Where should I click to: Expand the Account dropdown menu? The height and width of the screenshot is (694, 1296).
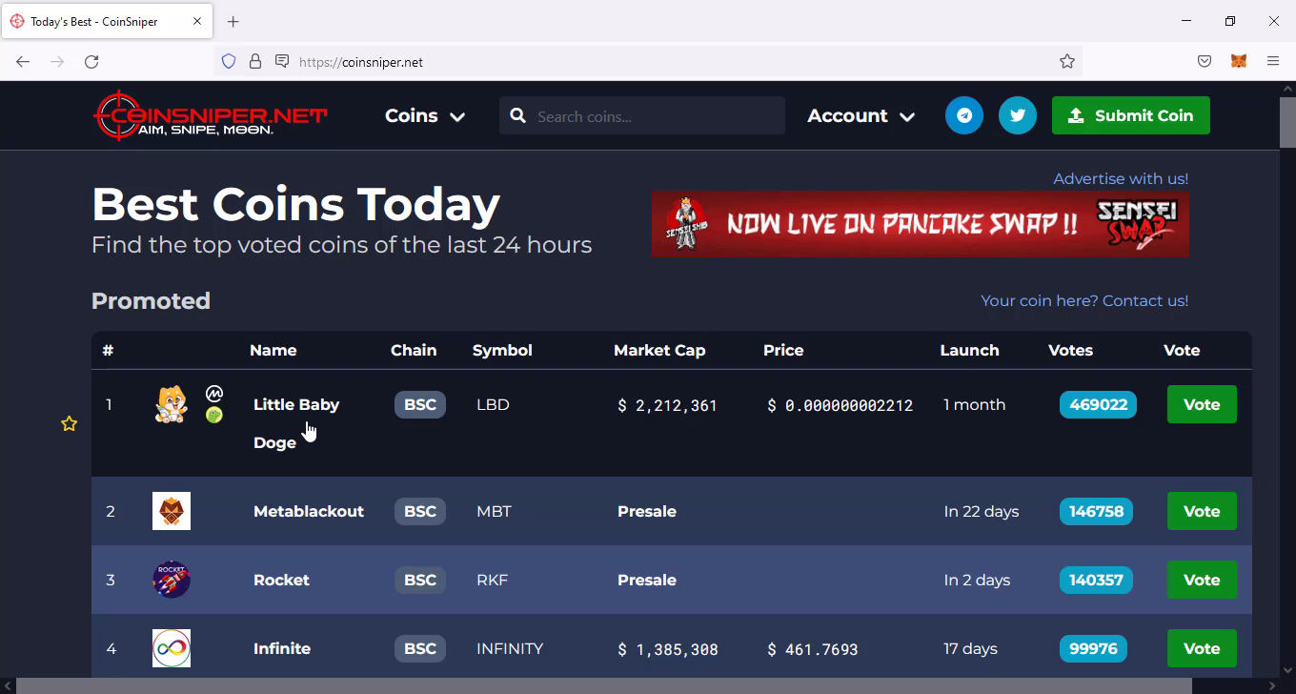pyautogui.click(x=861, y=115)
